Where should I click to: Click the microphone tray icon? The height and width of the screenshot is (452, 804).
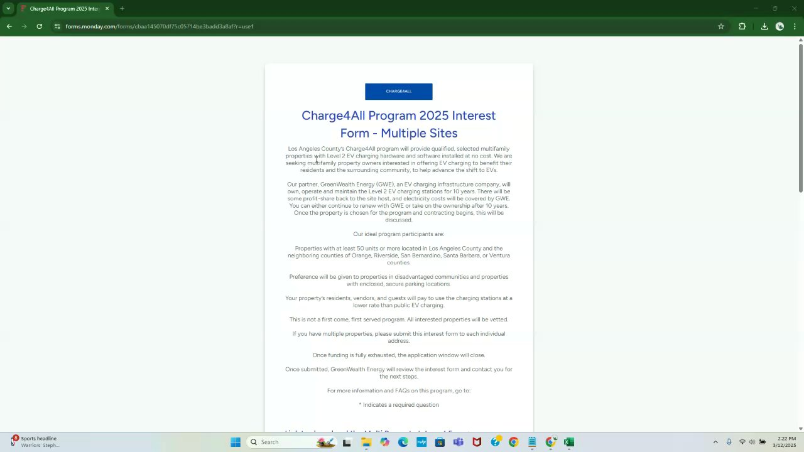point(729,442)
